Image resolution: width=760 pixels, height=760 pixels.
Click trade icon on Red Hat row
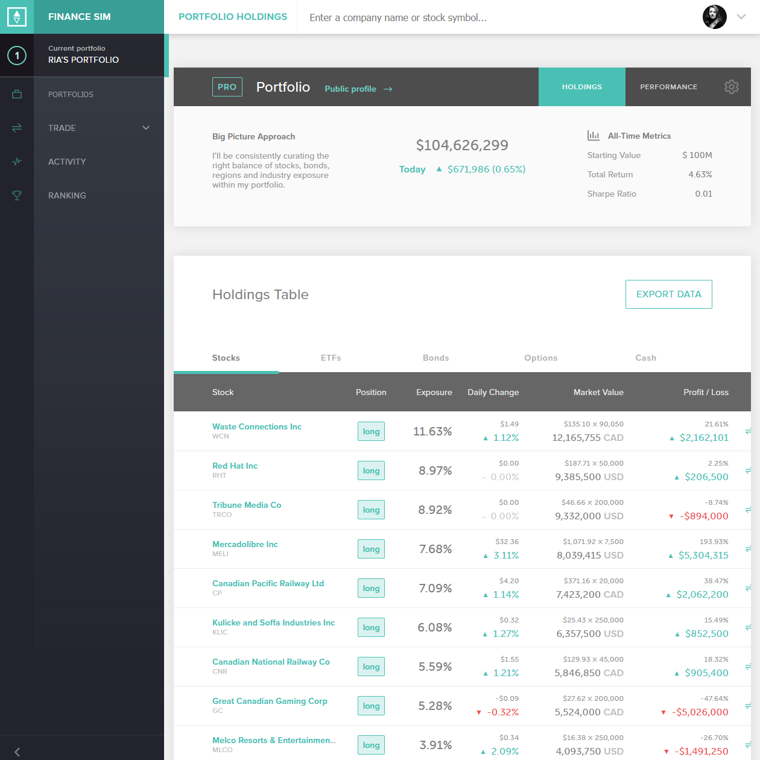point(748,470)
